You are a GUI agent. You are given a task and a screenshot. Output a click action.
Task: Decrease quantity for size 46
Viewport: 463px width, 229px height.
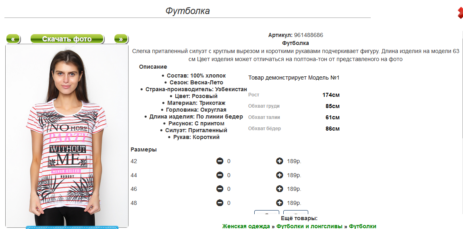(x=220, y=189)
